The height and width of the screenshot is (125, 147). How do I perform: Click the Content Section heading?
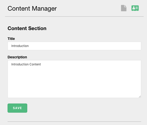27,28
